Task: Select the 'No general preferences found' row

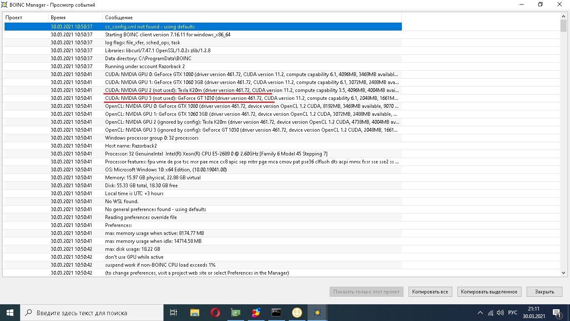Action: 203,209
